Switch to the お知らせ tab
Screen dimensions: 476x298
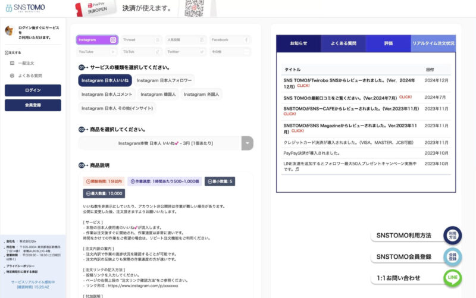(x=299, y=43)
